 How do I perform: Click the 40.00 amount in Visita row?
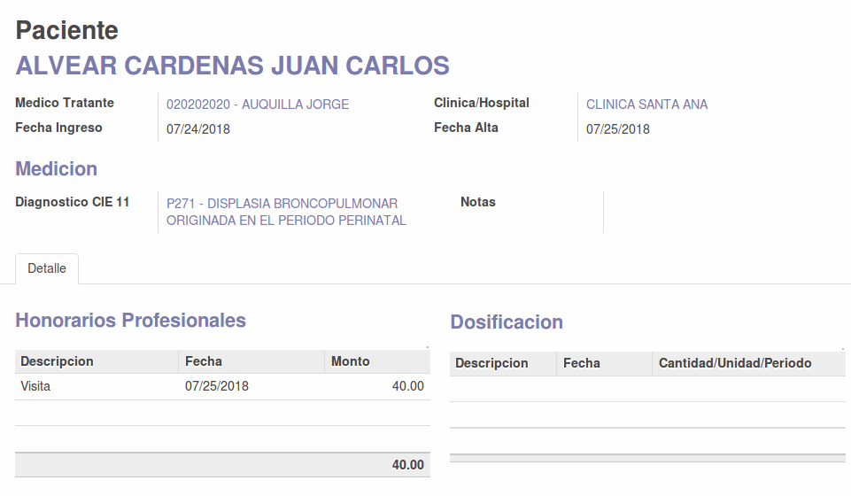coord(408,386)
